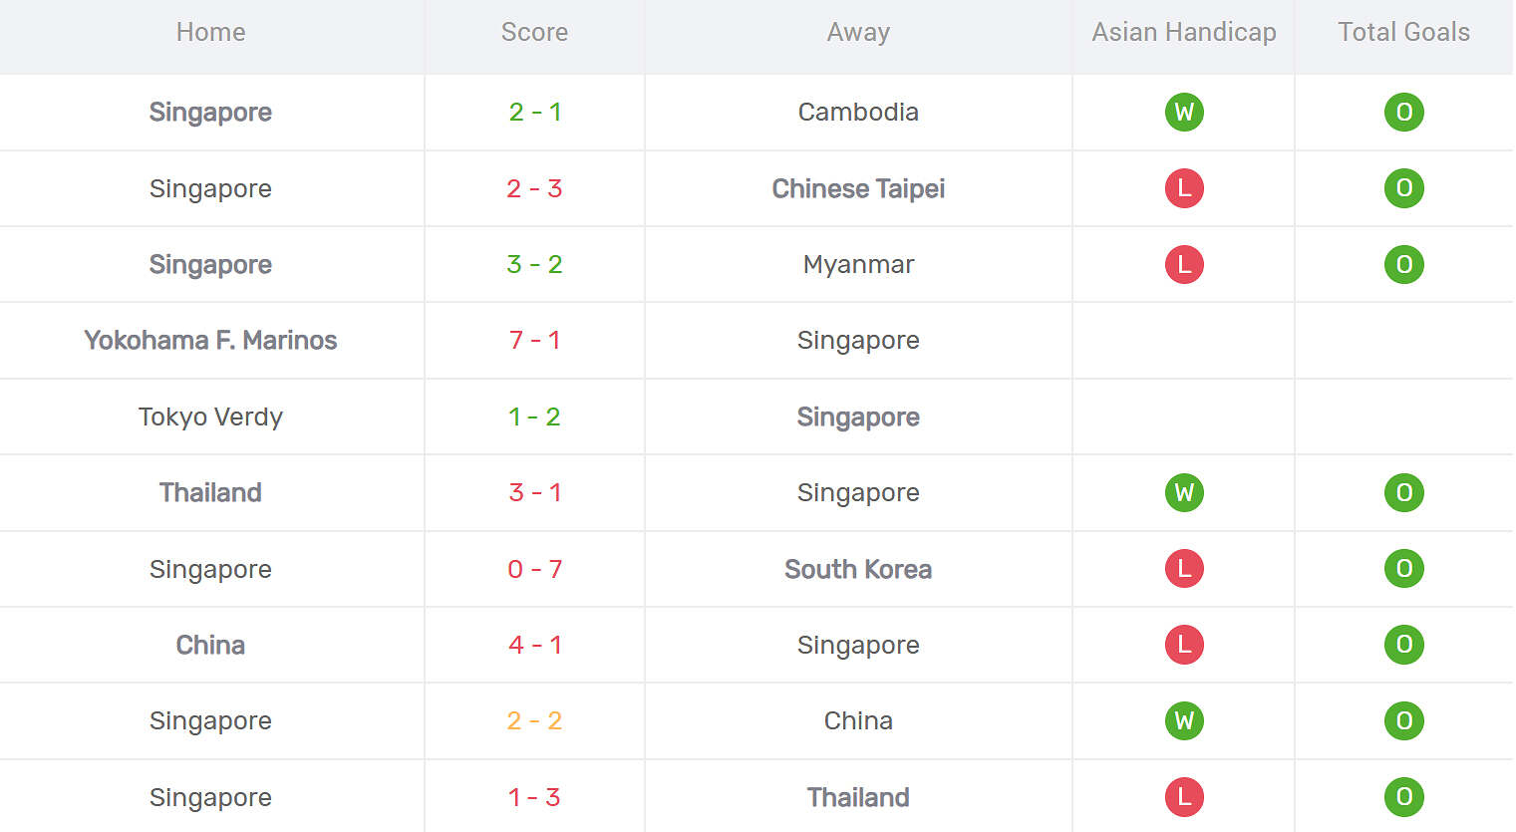Click the South Korea team name
This screenshot has height=832, width=1516.
coord(858,569)
